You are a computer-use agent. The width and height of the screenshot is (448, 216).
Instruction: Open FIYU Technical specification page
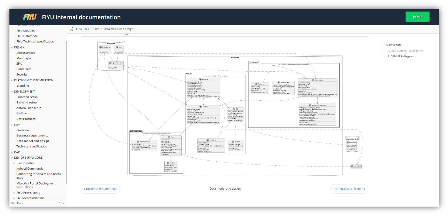(x=35, y=41)
